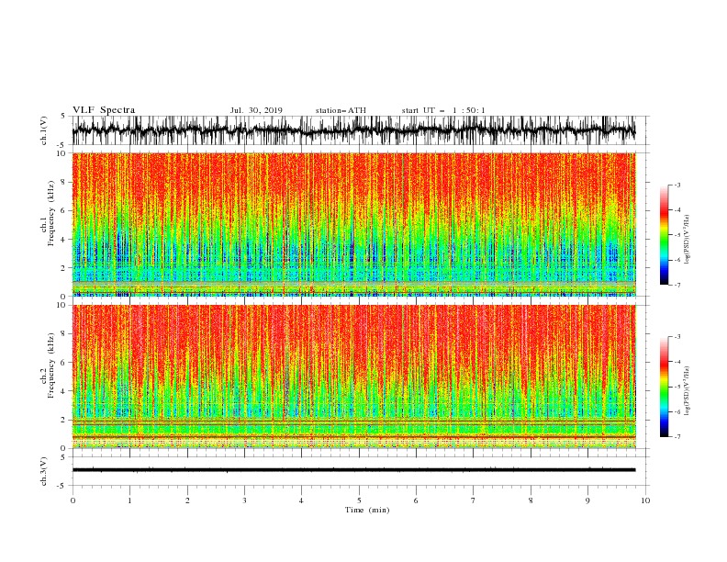Click inside the ch.2 spectrogram panel
This screenshot has width=727, height=562.
353,377
